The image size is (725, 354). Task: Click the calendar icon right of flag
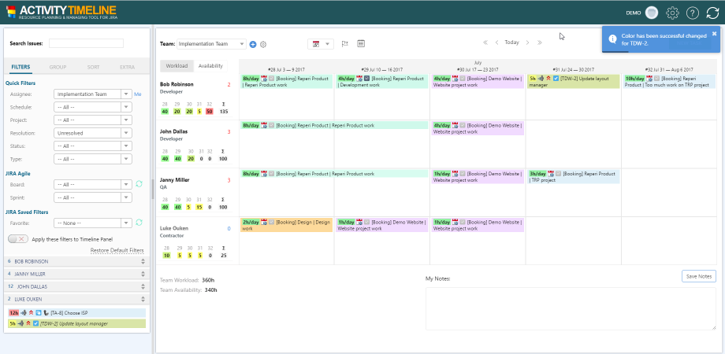coord(361,43)
